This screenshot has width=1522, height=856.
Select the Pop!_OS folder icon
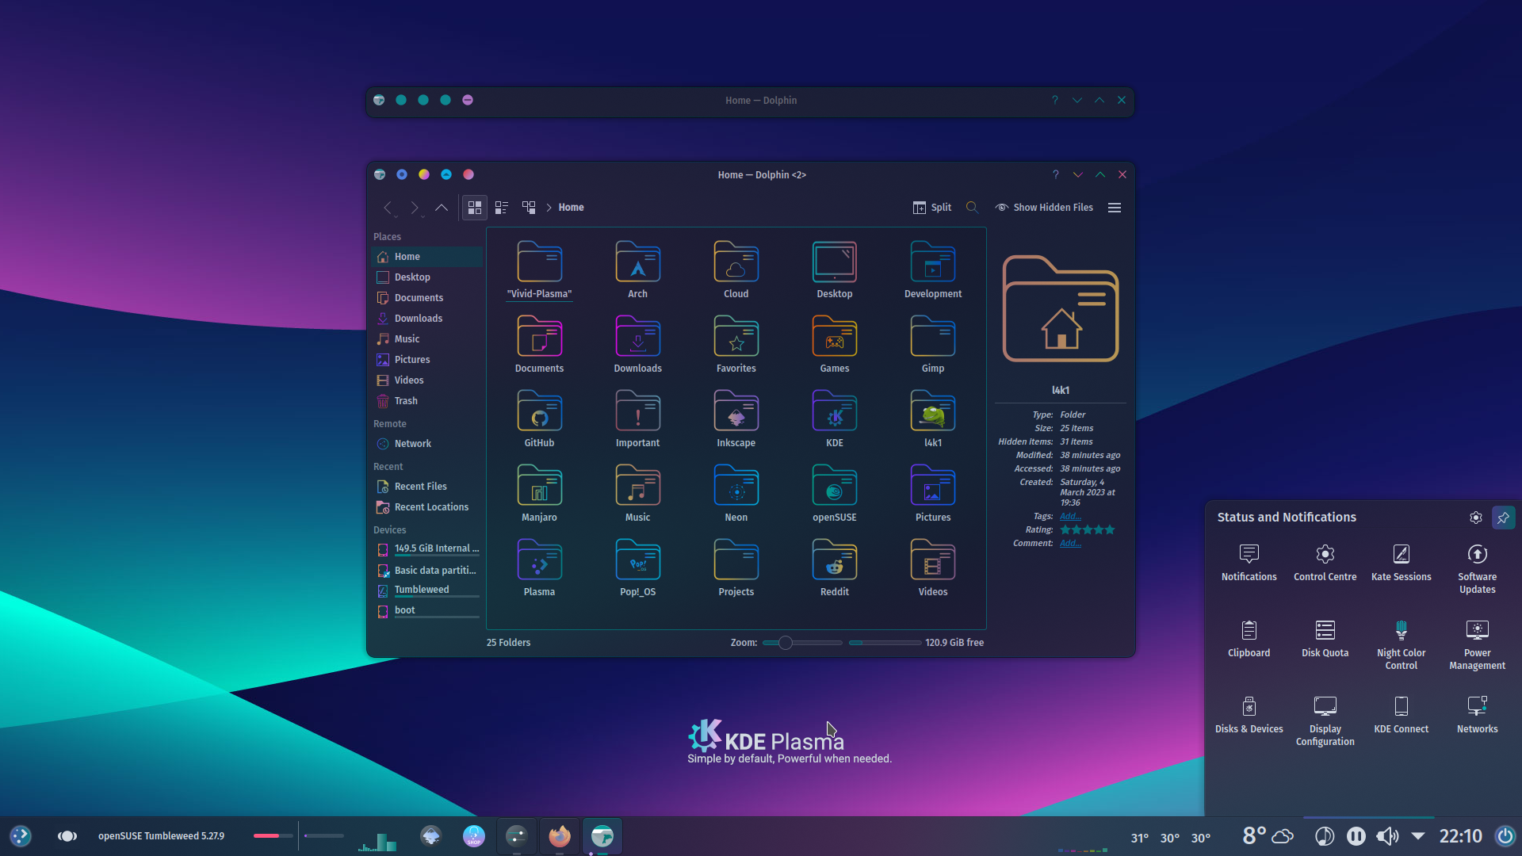(x=637, y=560)
